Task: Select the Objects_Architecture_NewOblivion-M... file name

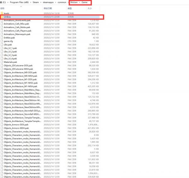Action: [22, 100]
